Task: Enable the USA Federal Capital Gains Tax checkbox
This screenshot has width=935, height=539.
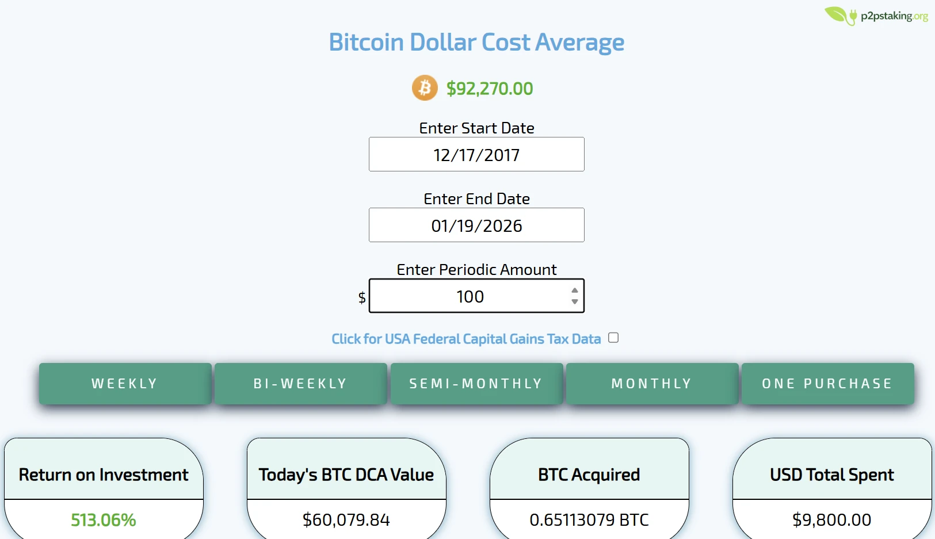Action: tap(613, 338)
